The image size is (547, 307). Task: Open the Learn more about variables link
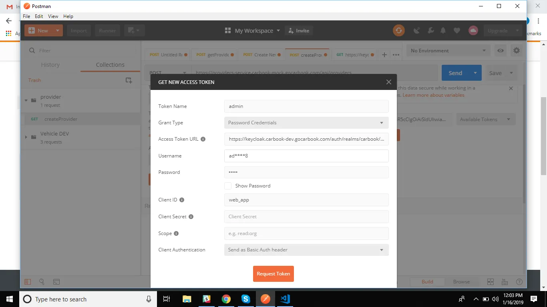[434, 95]
